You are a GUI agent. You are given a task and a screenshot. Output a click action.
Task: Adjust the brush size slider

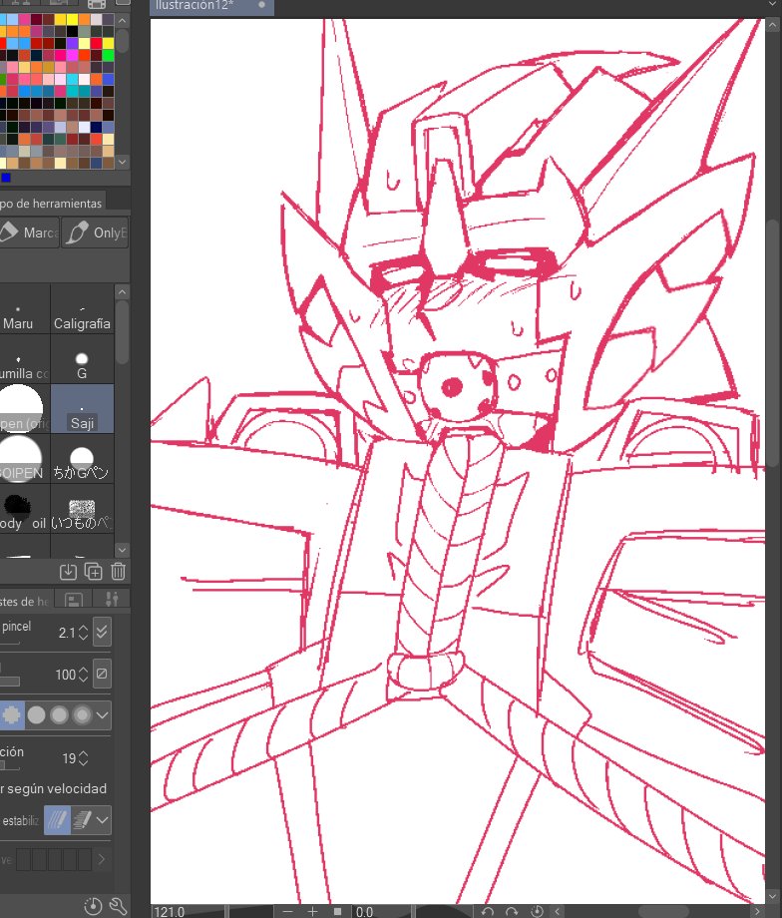[10, 643]
